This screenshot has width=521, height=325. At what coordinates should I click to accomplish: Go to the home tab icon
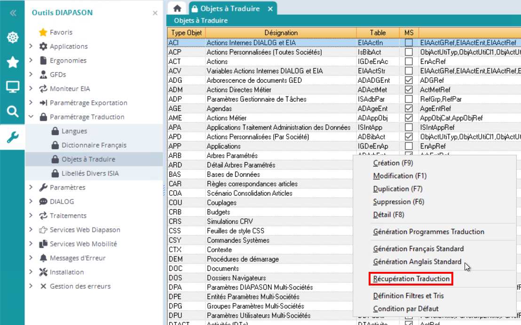[x=177, y=8]
